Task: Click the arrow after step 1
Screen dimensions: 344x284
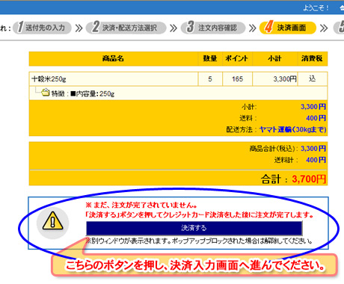Action: tap(79, 28)
